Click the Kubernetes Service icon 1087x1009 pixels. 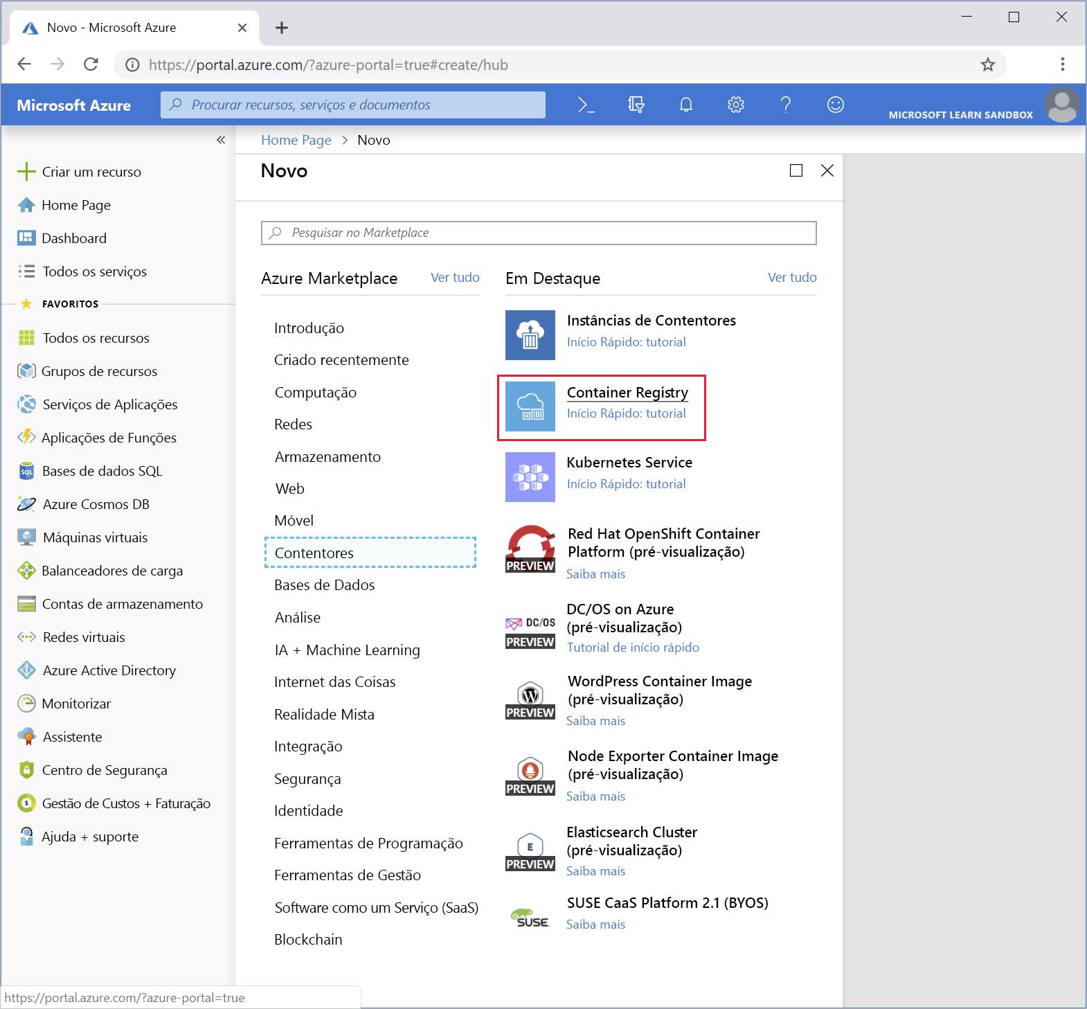click(x=530, y=477)
